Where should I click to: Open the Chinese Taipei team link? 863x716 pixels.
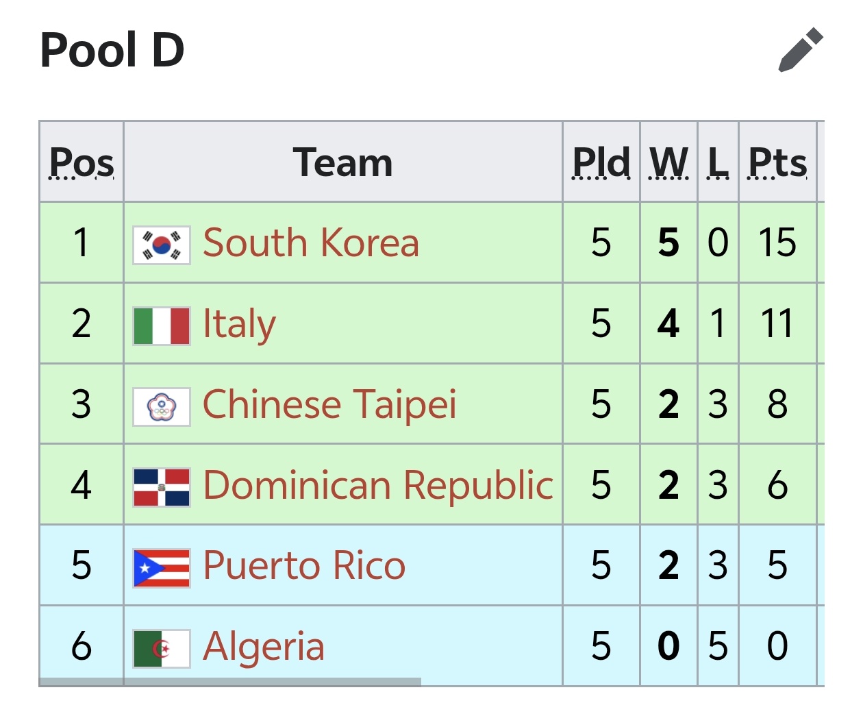[329, 404]
